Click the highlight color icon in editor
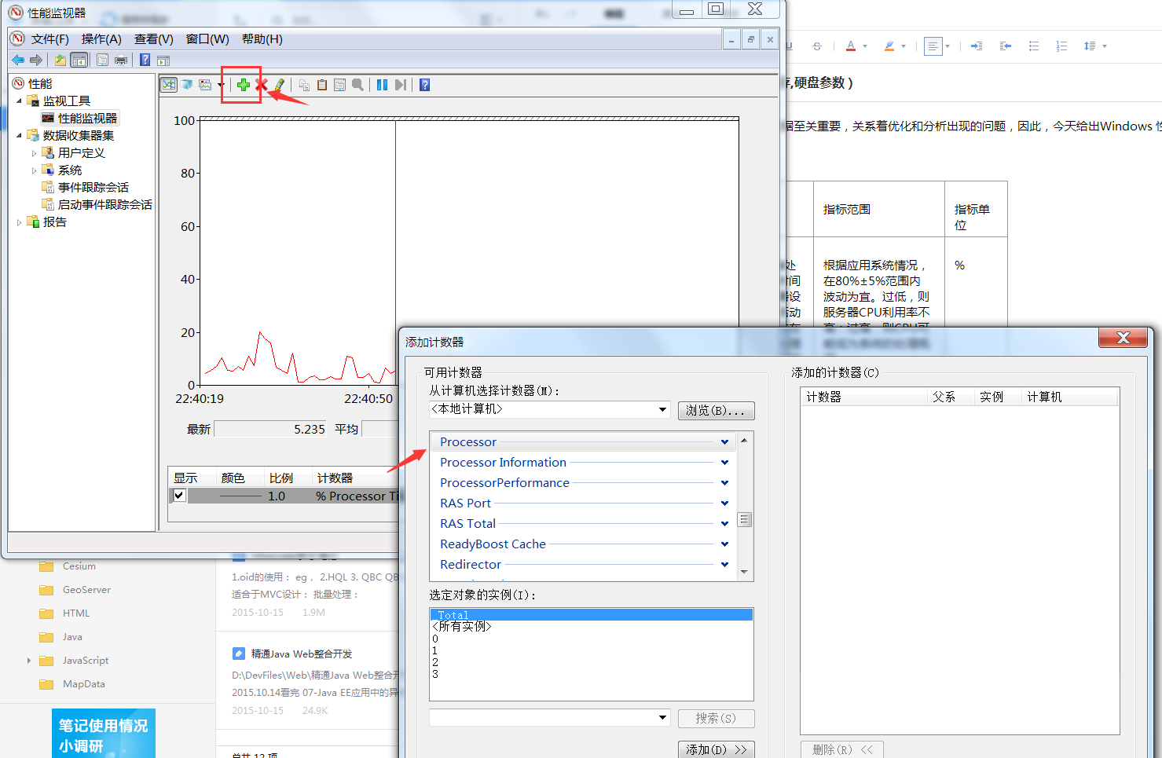Viewport: 1162px width, 758px height. 889,46
